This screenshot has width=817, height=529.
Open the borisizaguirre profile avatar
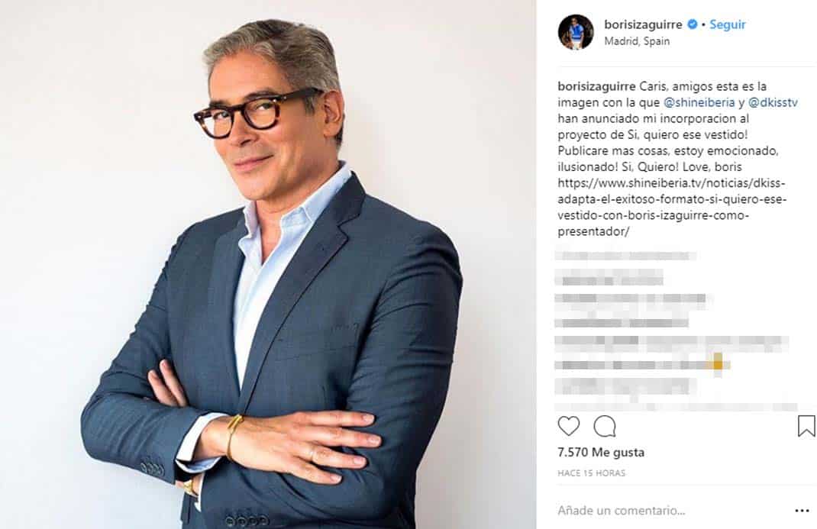click(x=576, y=32)
